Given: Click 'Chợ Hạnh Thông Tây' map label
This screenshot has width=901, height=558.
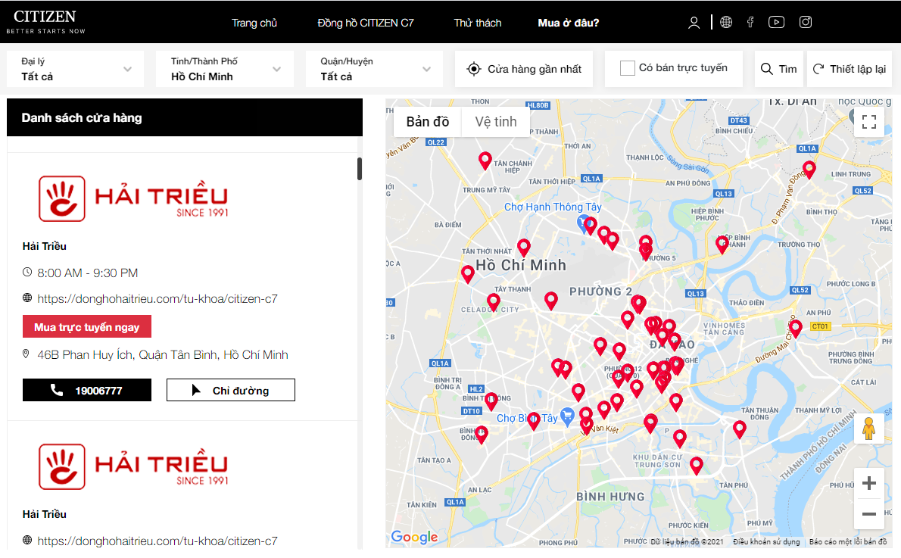Looking at the screenshot, I should tap(553, 207).
